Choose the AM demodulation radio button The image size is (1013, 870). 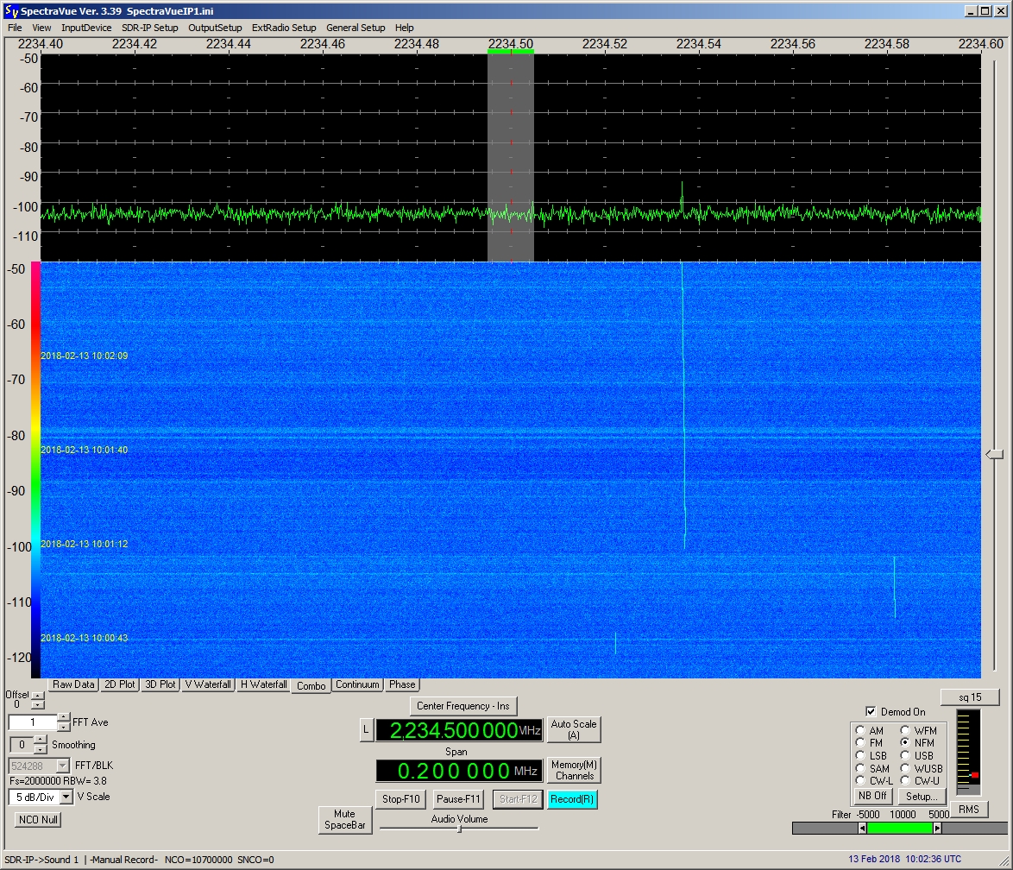click(860, 731)
